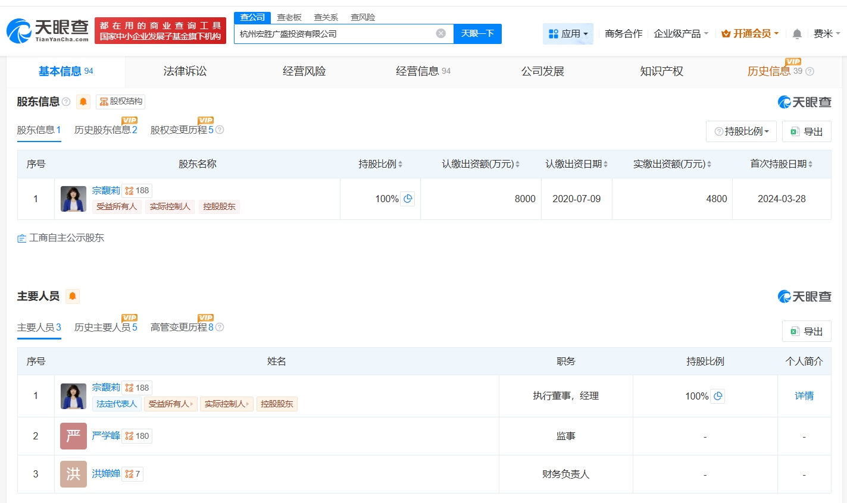Open 宗馥莉 photo in shareholder table
Screen dimensions: 847x503
click(x=73, y=199)
